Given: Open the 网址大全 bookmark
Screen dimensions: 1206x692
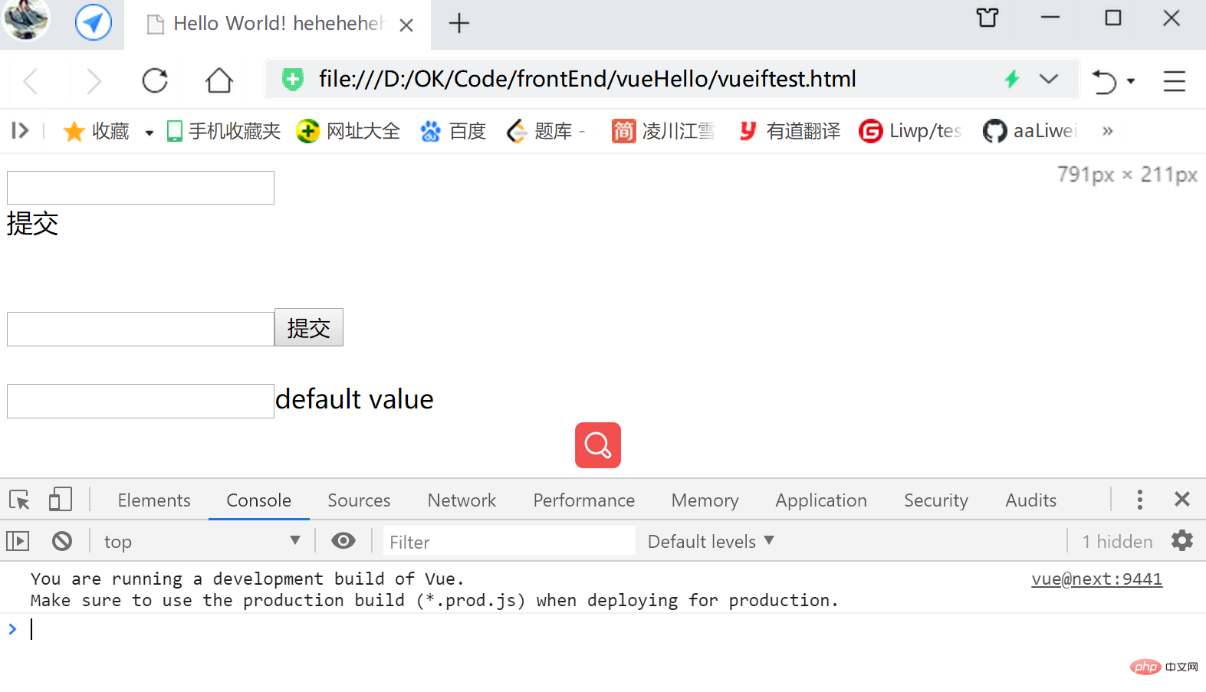Looking at the screenshot, I should (x=349, y=131).
